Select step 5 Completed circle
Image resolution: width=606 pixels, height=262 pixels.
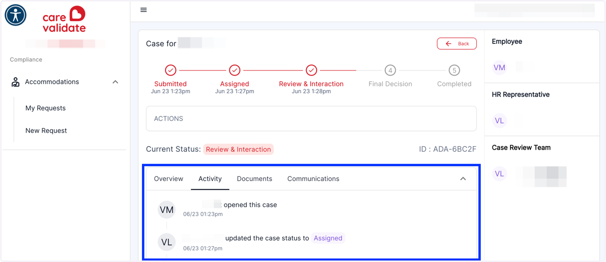pos(454,70)
